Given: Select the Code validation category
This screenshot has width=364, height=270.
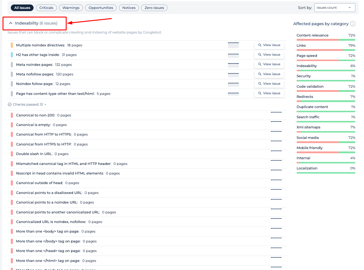Looking at the screenshot, I should tap(326, 88).
